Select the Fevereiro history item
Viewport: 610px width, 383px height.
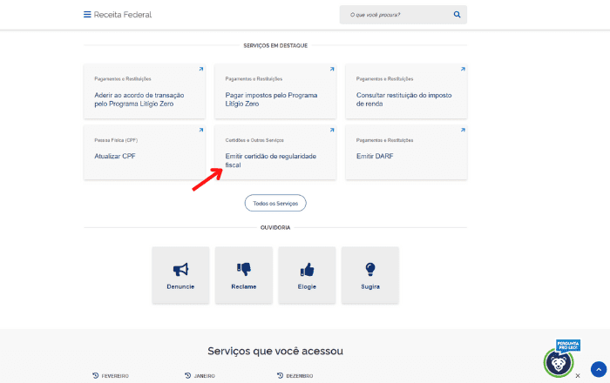(x=112, y=375)
